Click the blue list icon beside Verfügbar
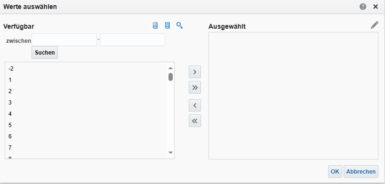This screenshot has width=385, height=184. (167, 25)
